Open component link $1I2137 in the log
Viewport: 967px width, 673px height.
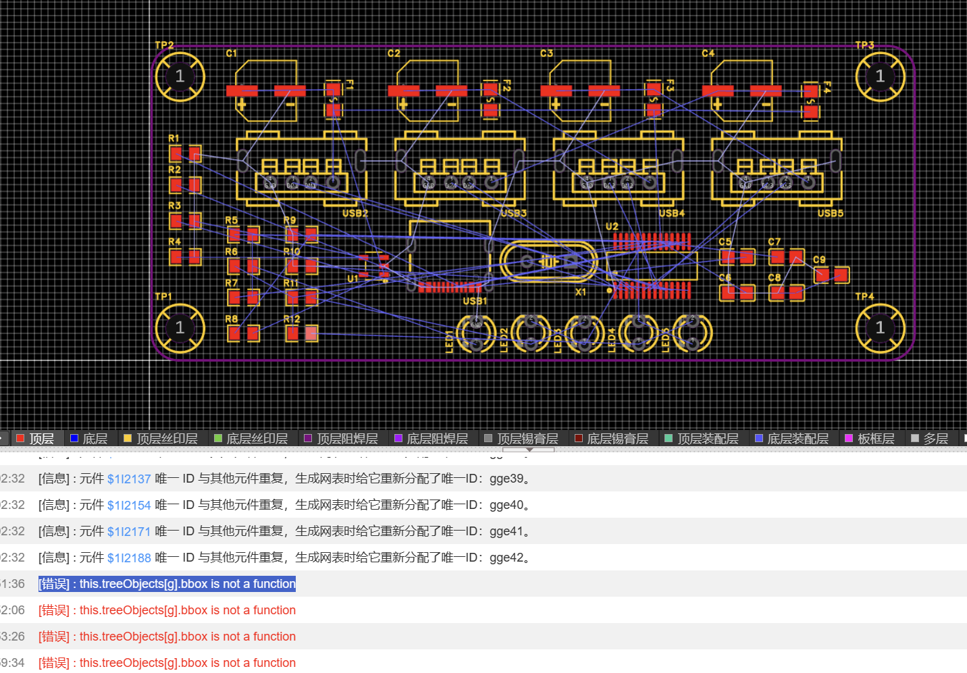(x=129, y=479)
